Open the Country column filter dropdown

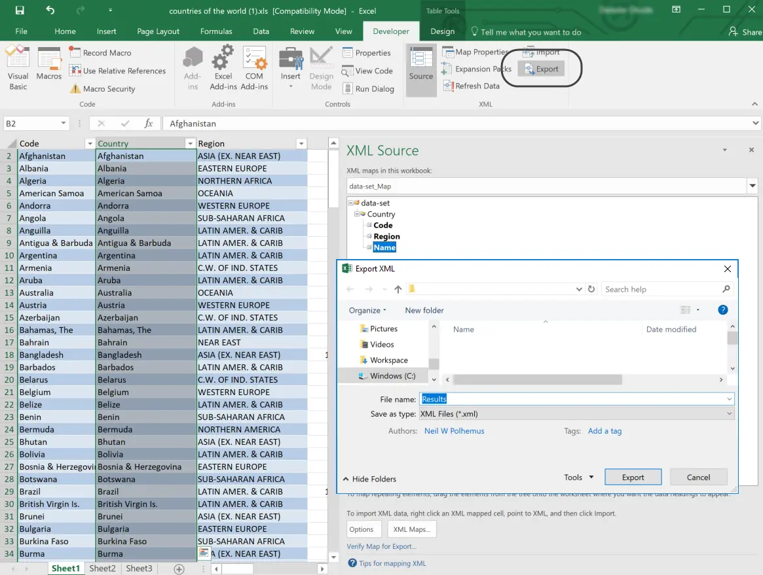pos(191,143)
